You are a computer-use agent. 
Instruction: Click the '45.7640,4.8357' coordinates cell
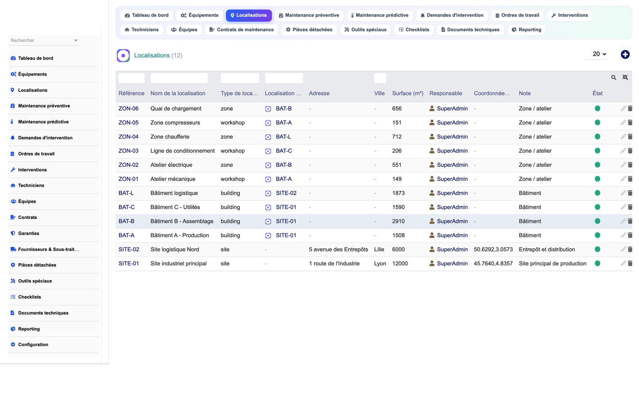(x=493, y=263)
